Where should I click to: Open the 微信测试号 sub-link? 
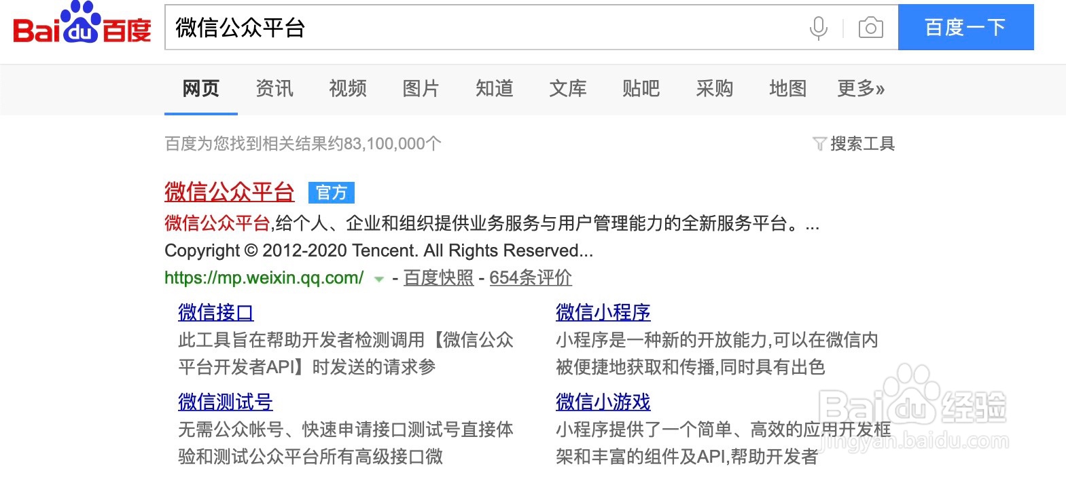click(x=226, y=402)
